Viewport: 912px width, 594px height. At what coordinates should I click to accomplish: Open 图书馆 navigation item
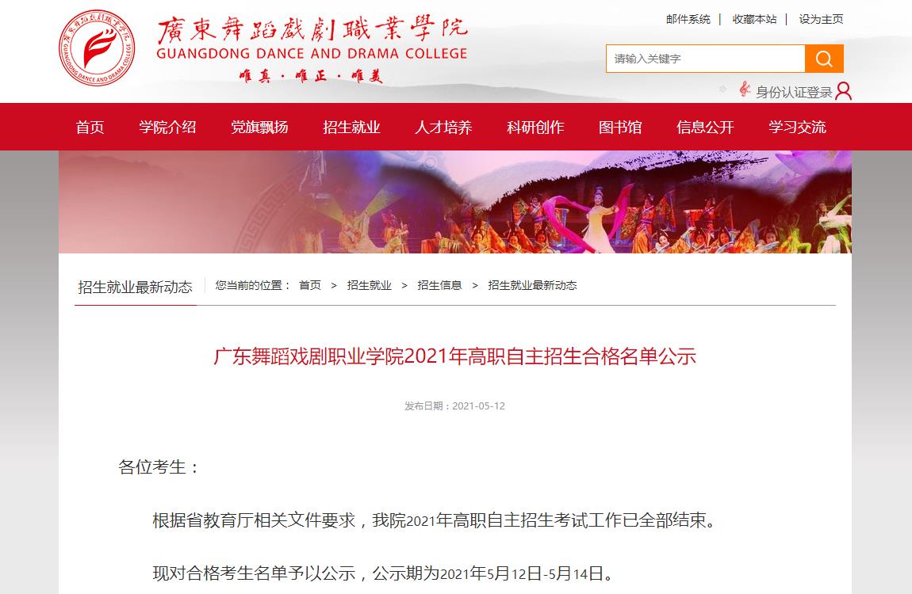pos(620,128)
